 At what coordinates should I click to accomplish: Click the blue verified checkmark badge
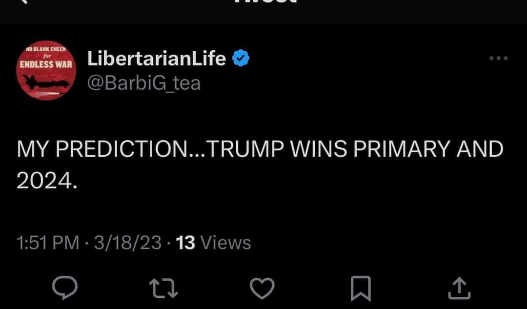[x=241, y=59]
